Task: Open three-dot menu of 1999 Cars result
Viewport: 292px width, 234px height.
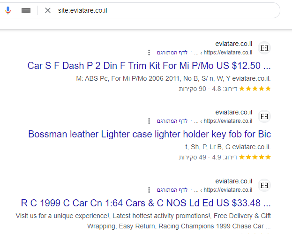Action: [x=149, y=190]
